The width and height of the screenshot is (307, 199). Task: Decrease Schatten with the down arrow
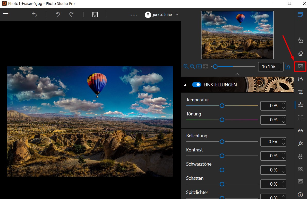point(284,186)
